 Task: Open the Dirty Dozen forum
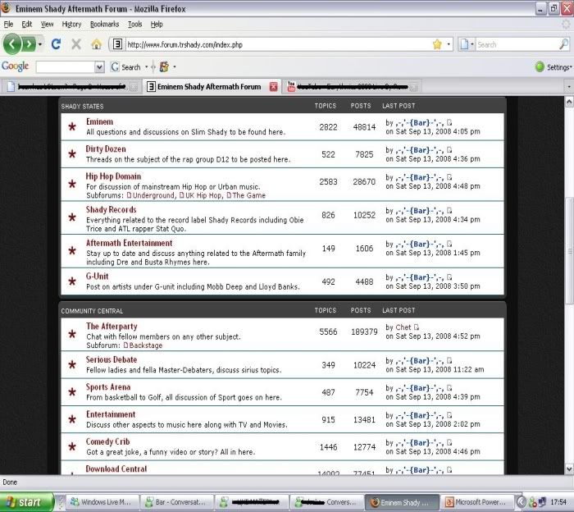(106, 149)
